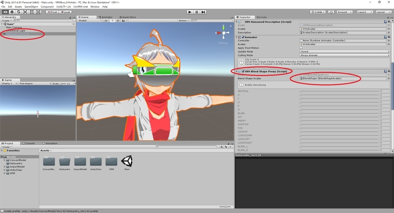Select the Main scene asset

tap(127, 161)
